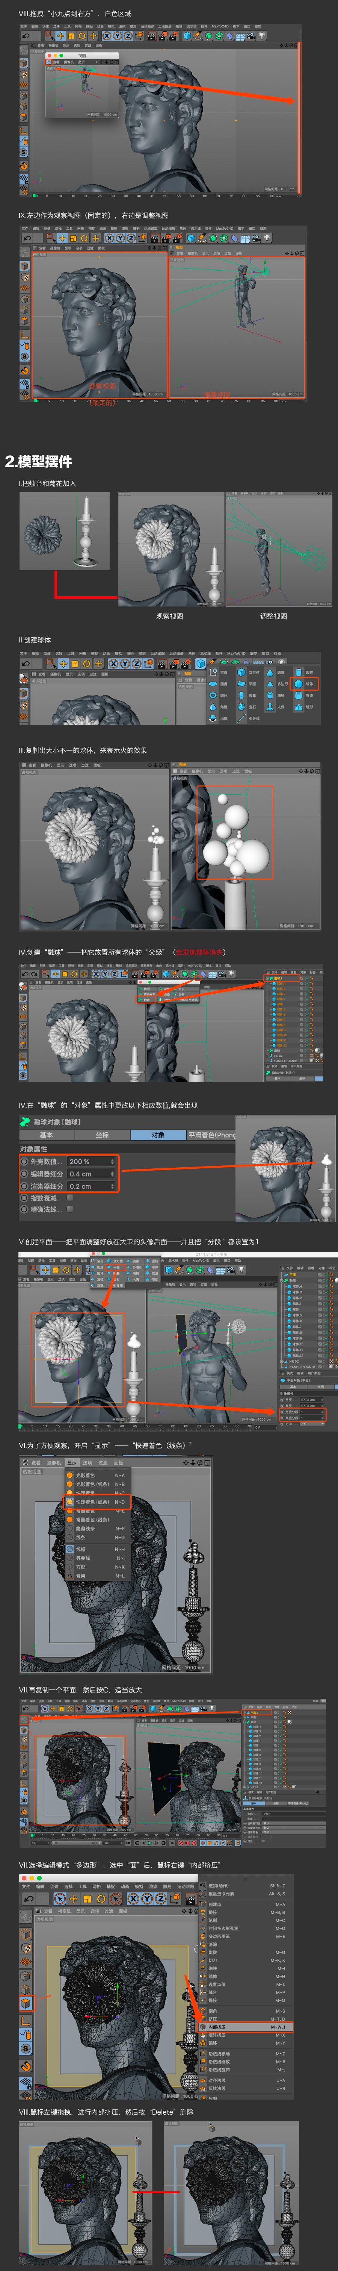Enable the 精确法线 checkbox
Image resolution: width=338 pixels, height=2271 pixels.
pos(71,1209)
